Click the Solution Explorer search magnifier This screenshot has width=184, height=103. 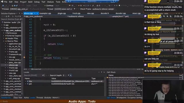tap(21, 19)
